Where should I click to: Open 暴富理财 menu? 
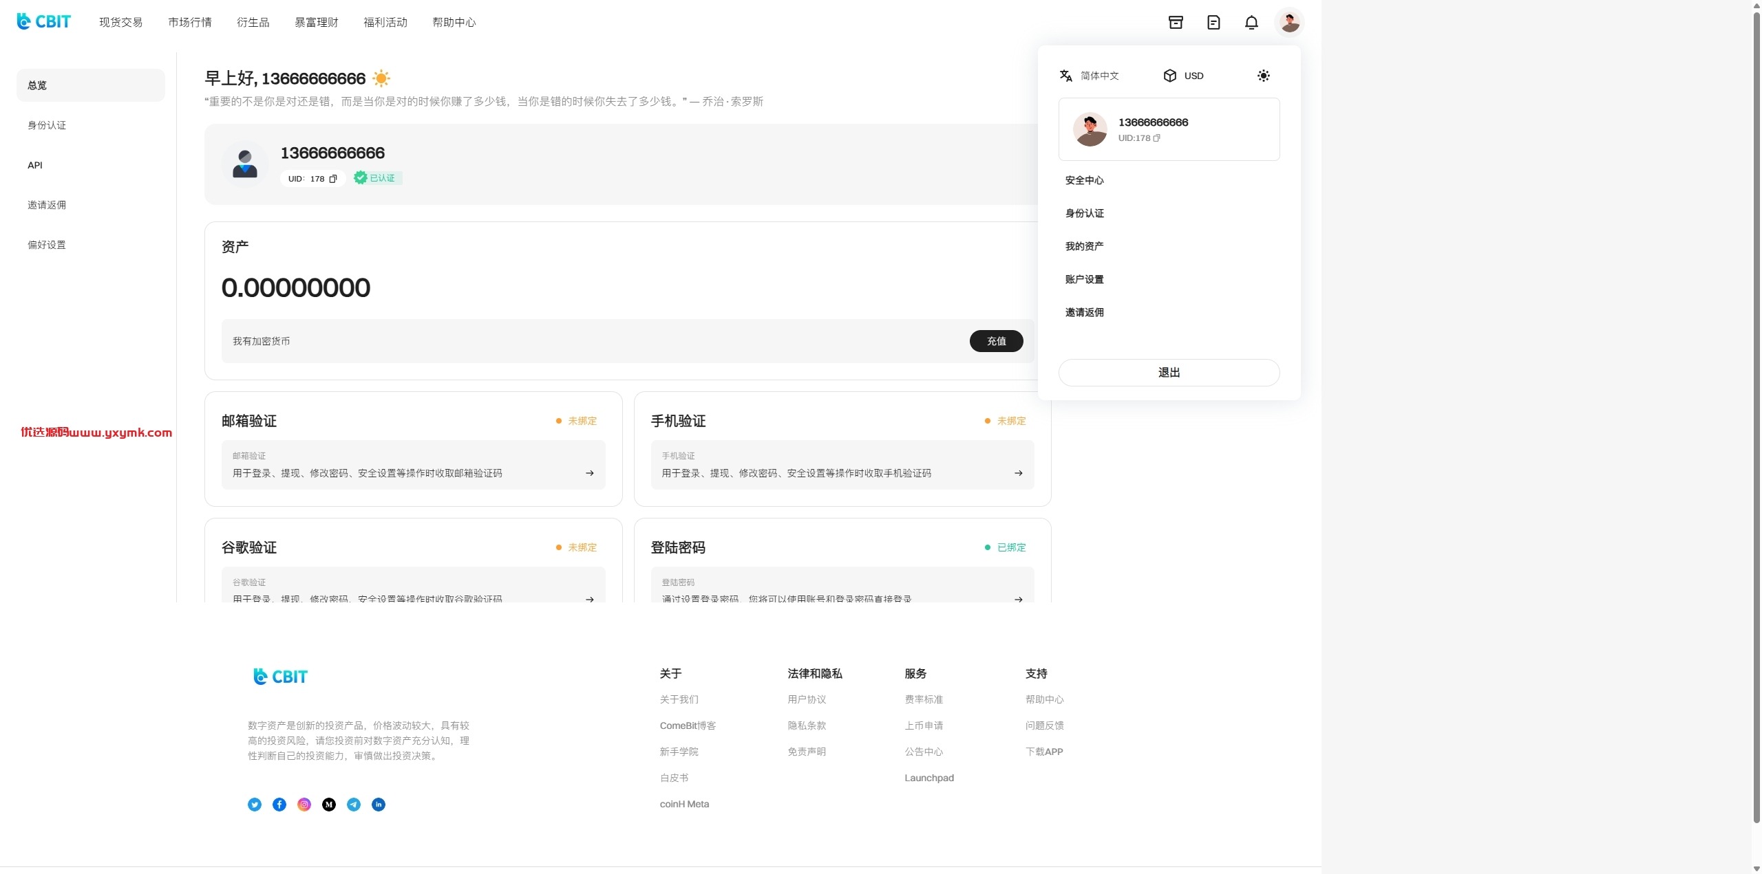click(x=317, y=22)
